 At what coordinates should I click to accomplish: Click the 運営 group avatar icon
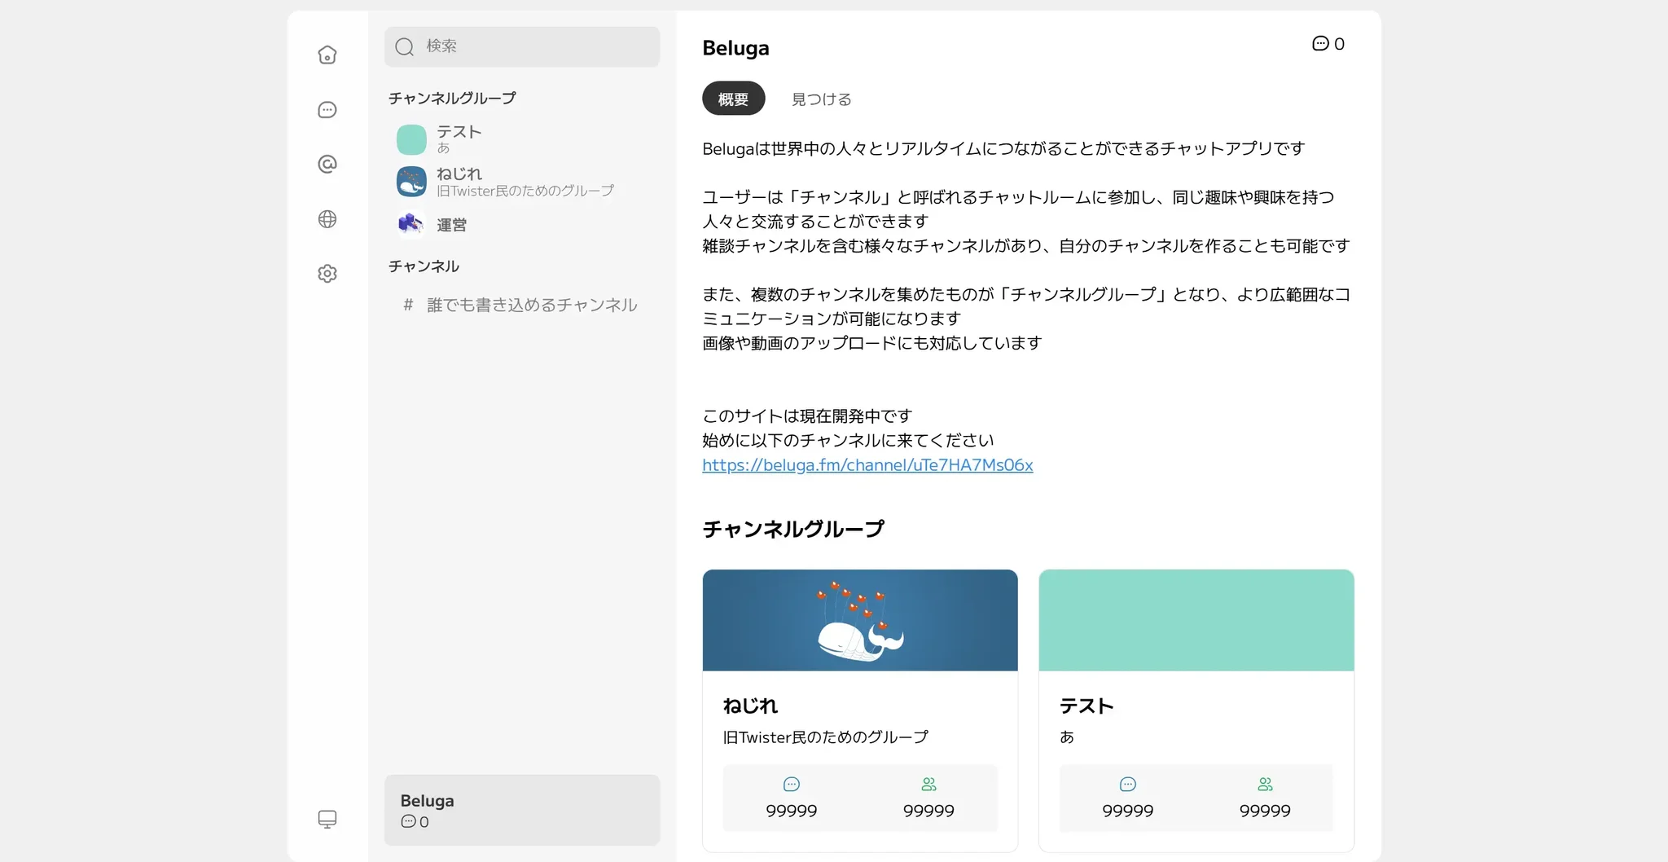click(x=411, y=224)
